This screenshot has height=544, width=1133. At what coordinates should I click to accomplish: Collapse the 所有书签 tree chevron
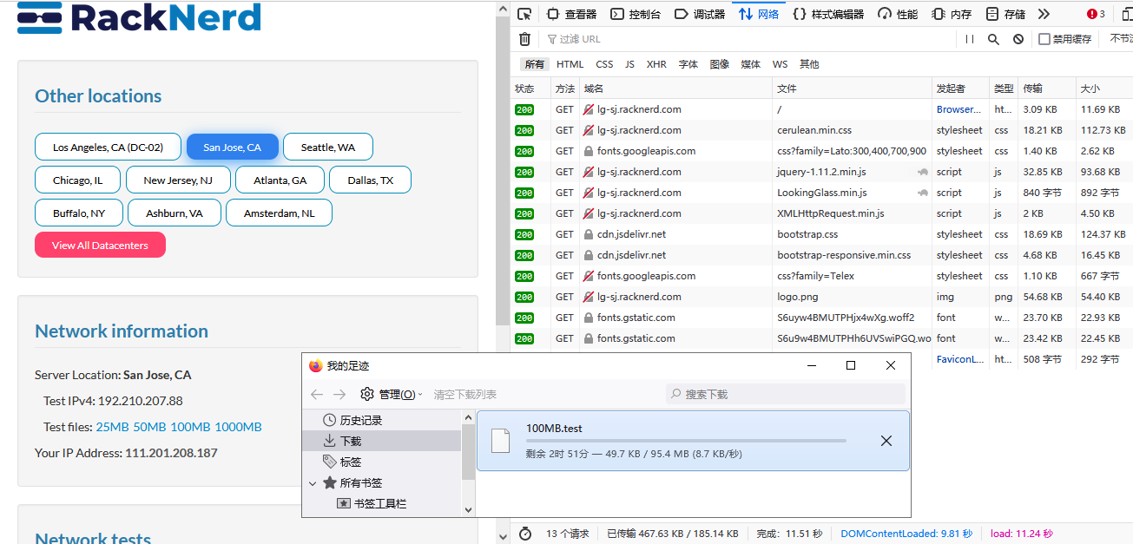point(313,482)
